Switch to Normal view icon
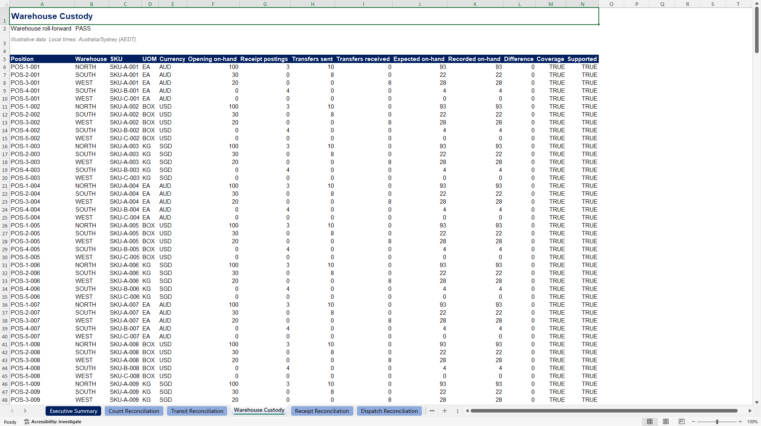Viewport: 761px width, 426px height. tap(650, 422)
